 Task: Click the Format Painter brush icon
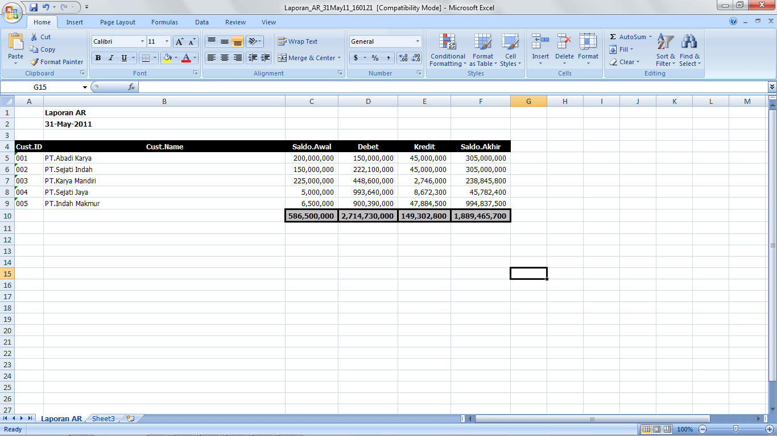pos(35,62)
